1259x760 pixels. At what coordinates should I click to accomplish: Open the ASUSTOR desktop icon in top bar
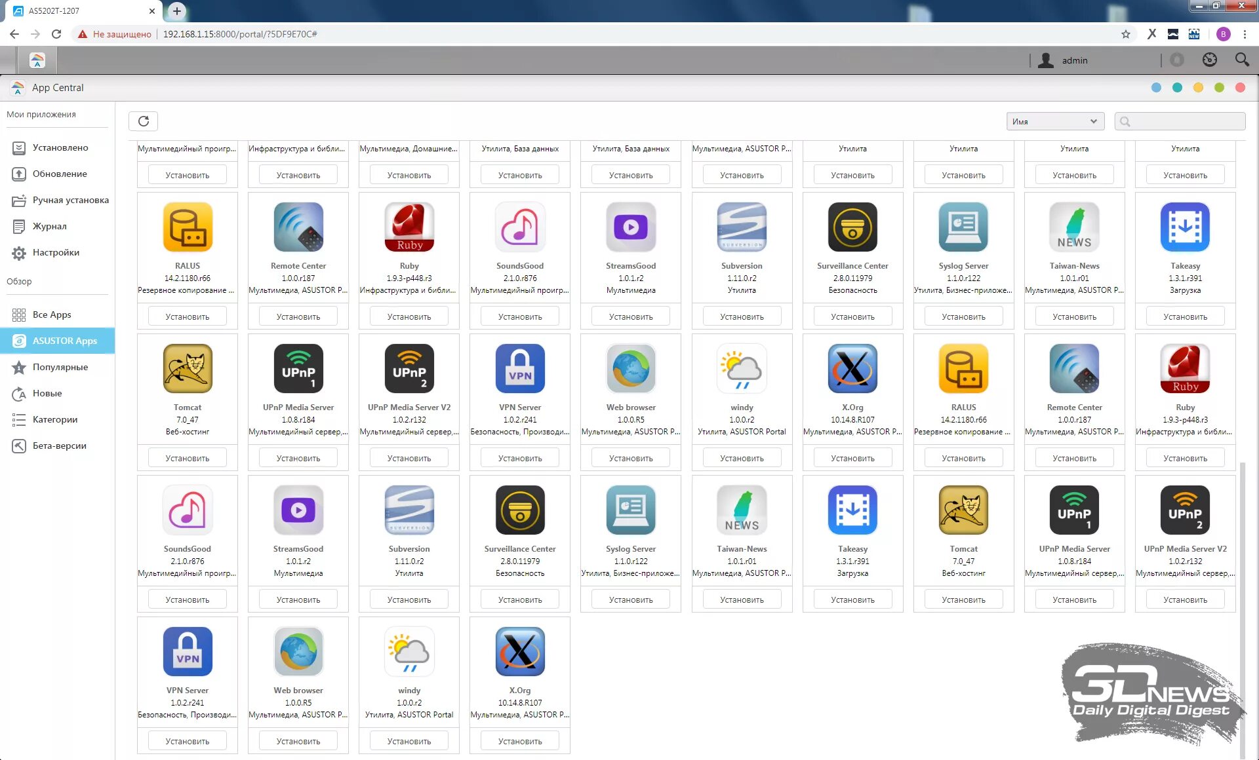(x=37, y=60)
